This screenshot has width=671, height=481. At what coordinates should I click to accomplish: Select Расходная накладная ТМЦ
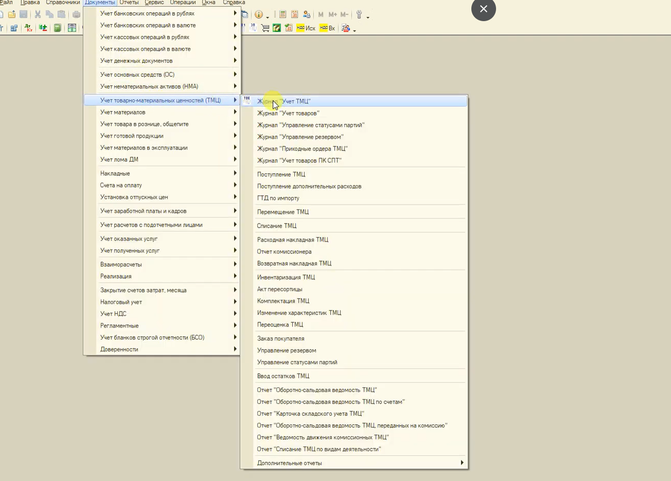tap(354, 240)
